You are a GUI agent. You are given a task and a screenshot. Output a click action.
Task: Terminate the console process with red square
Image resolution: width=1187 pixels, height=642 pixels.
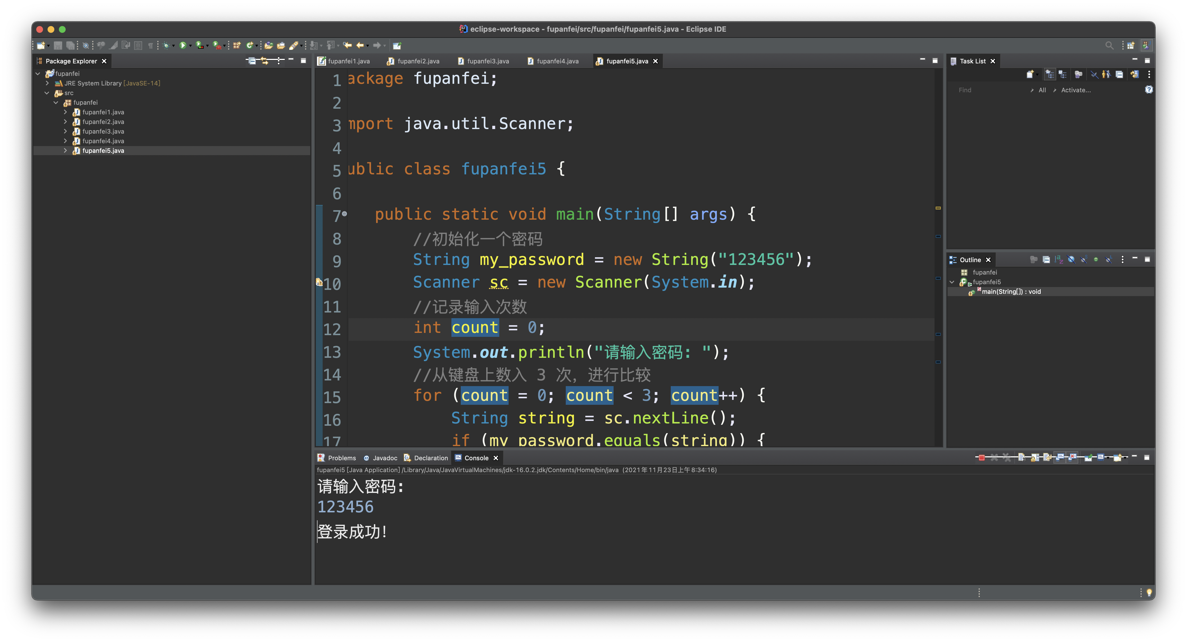[x=982, y=457]
